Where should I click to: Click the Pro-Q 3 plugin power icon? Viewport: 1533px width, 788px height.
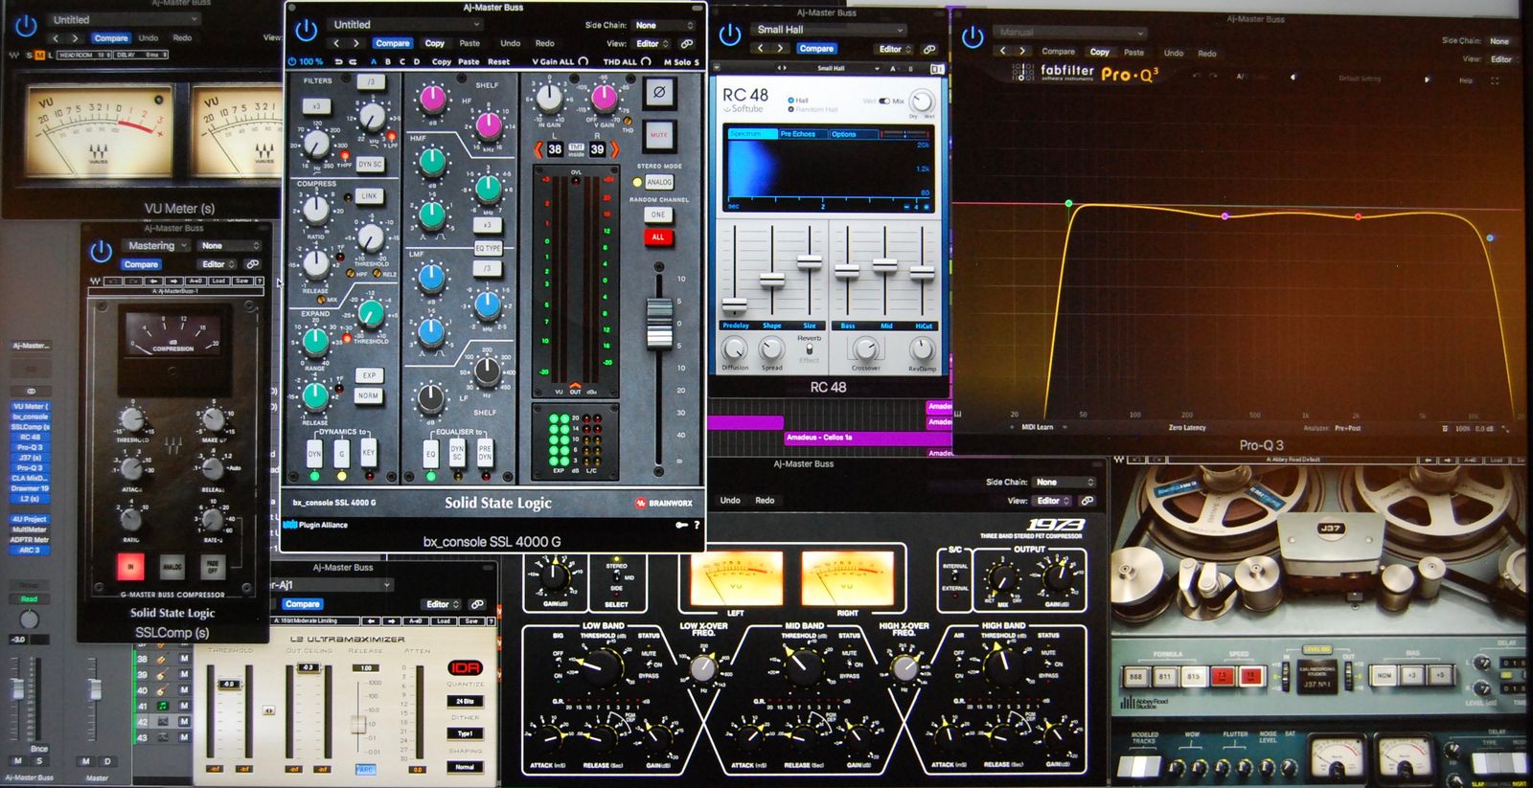click(x=972, y=37)
